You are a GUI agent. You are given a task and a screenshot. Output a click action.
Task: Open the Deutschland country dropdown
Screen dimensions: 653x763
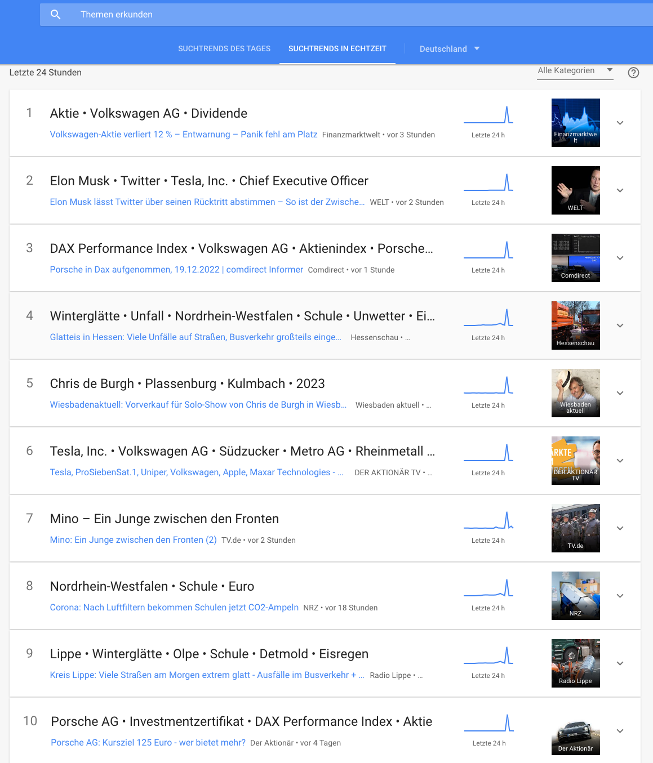(x=450, y=48)
